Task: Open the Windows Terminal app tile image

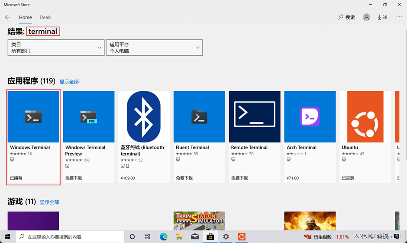Action: coord(33,116)
